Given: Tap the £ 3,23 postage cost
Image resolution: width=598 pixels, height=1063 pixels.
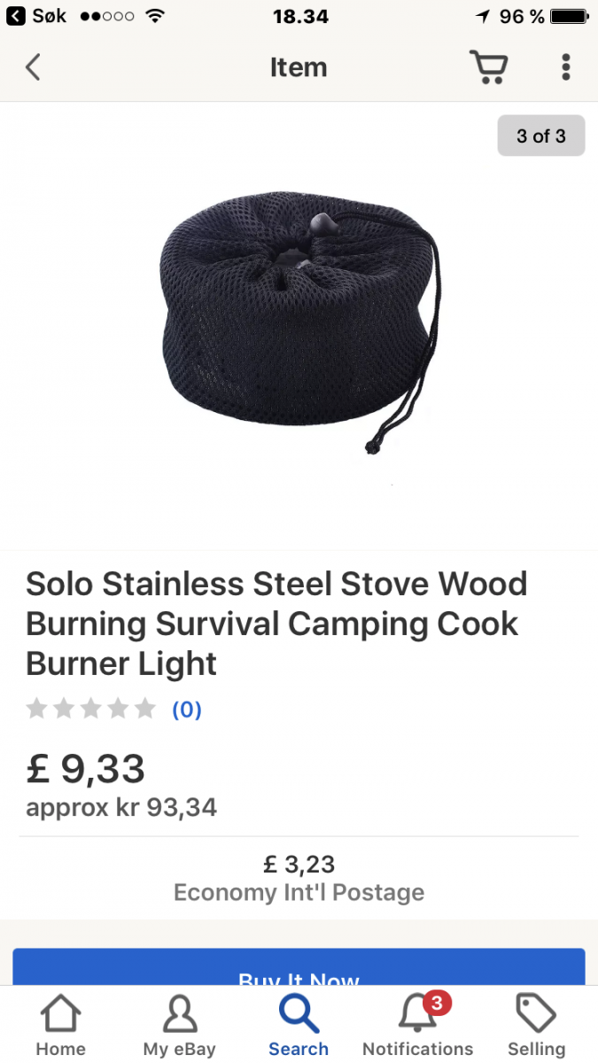Looking at the screenshot, I should 299,863.
